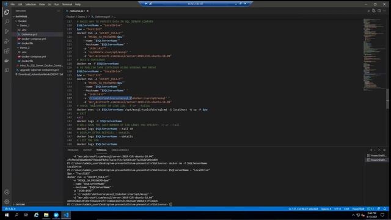Expand the Outline section
Viewport: 391px width, 220px height.
(20, 204)
